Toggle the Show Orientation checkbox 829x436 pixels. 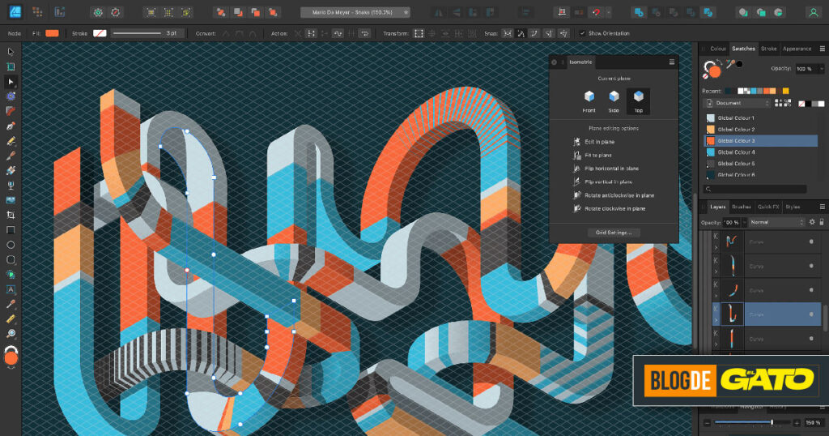(x=582, y=33)
